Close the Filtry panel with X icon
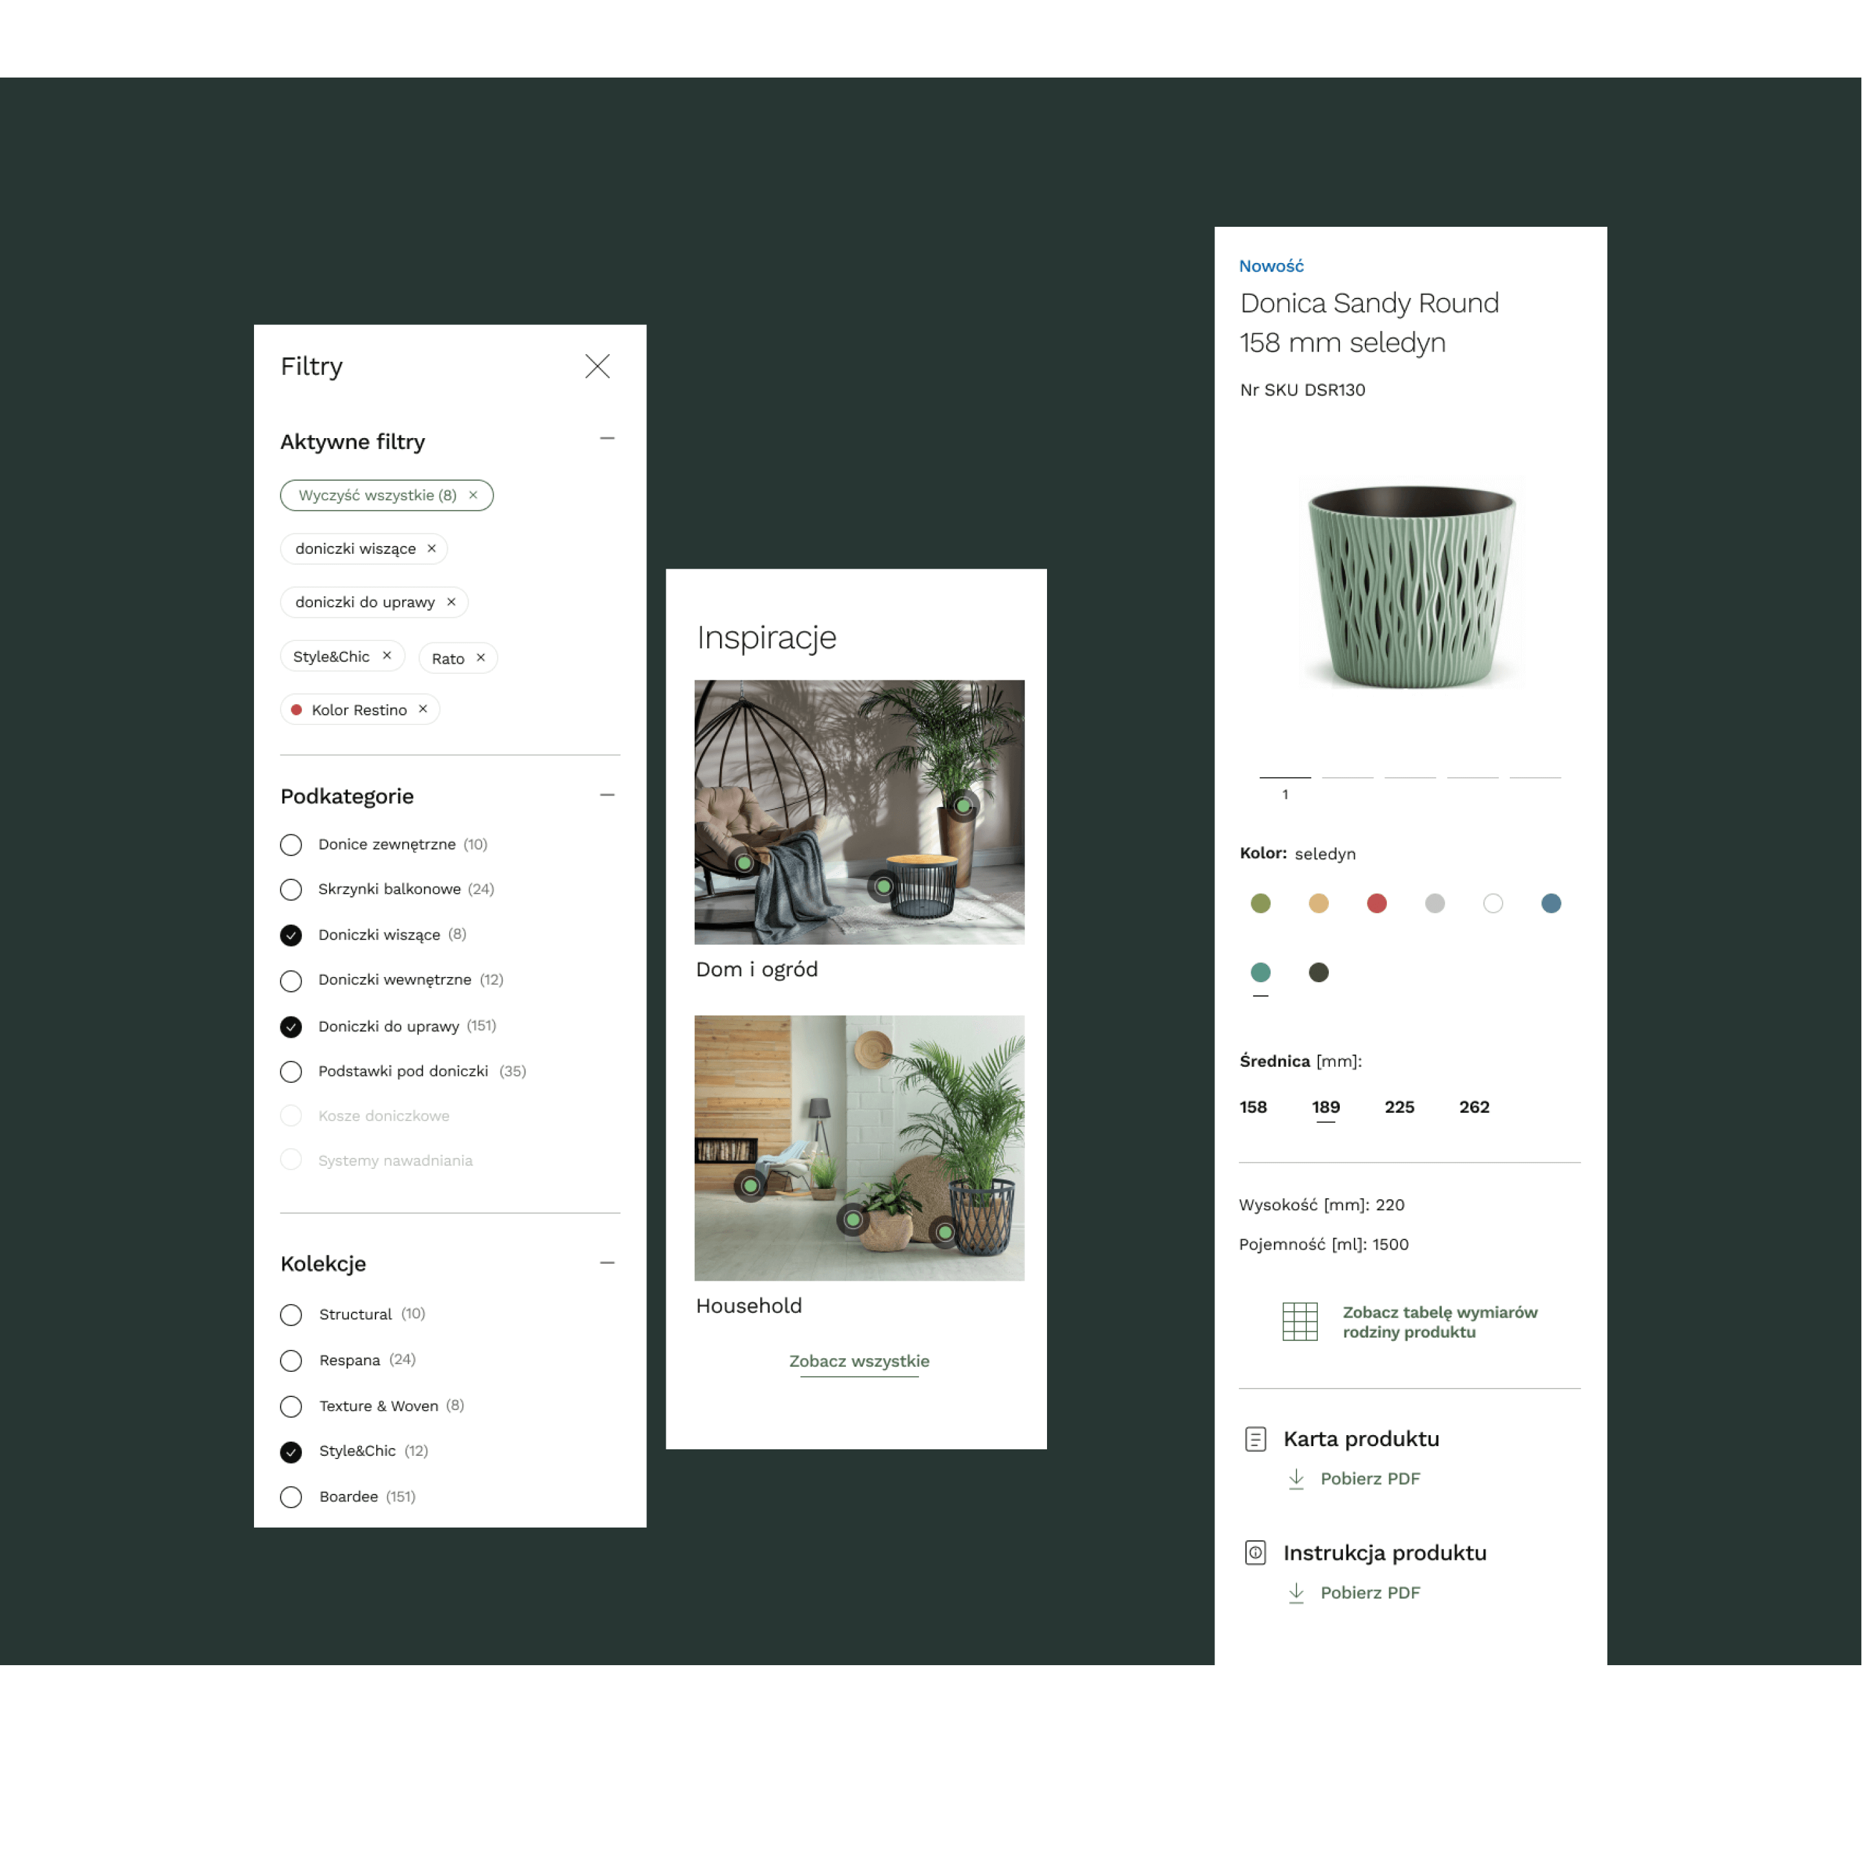The width and height of the screenshot is (1862, 1870). [597, 366]
